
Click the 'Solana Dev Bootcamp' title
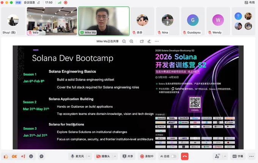(73, 58)
